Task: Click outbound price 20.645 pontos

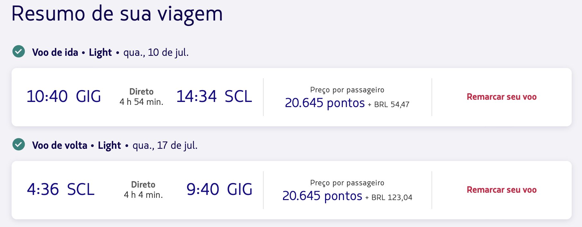Action: click(325, 103)
